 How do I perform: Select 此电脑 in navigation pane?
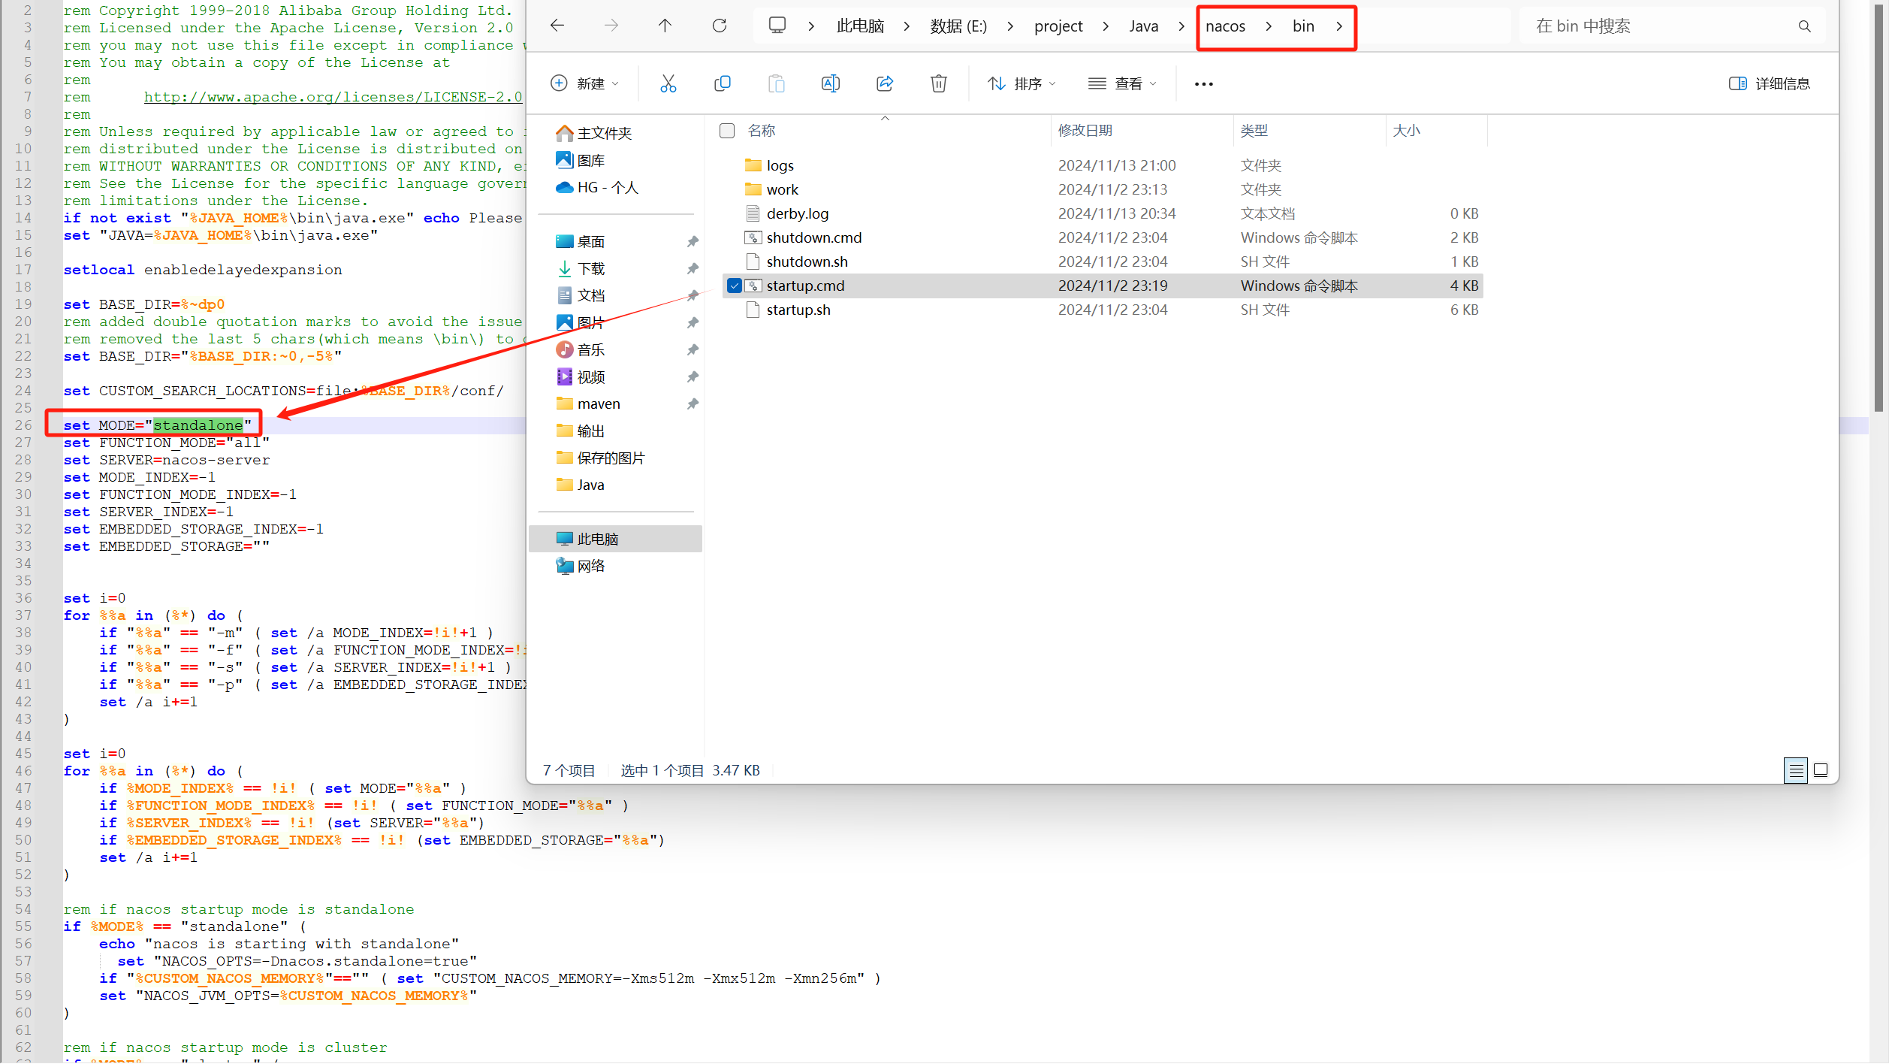597,539
